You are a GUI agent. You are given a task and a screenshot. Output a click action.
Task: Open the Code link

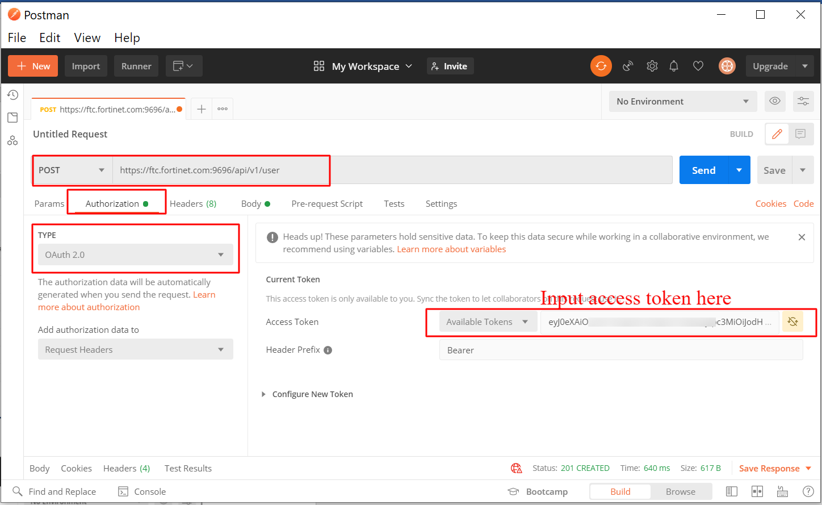(803, 203)
